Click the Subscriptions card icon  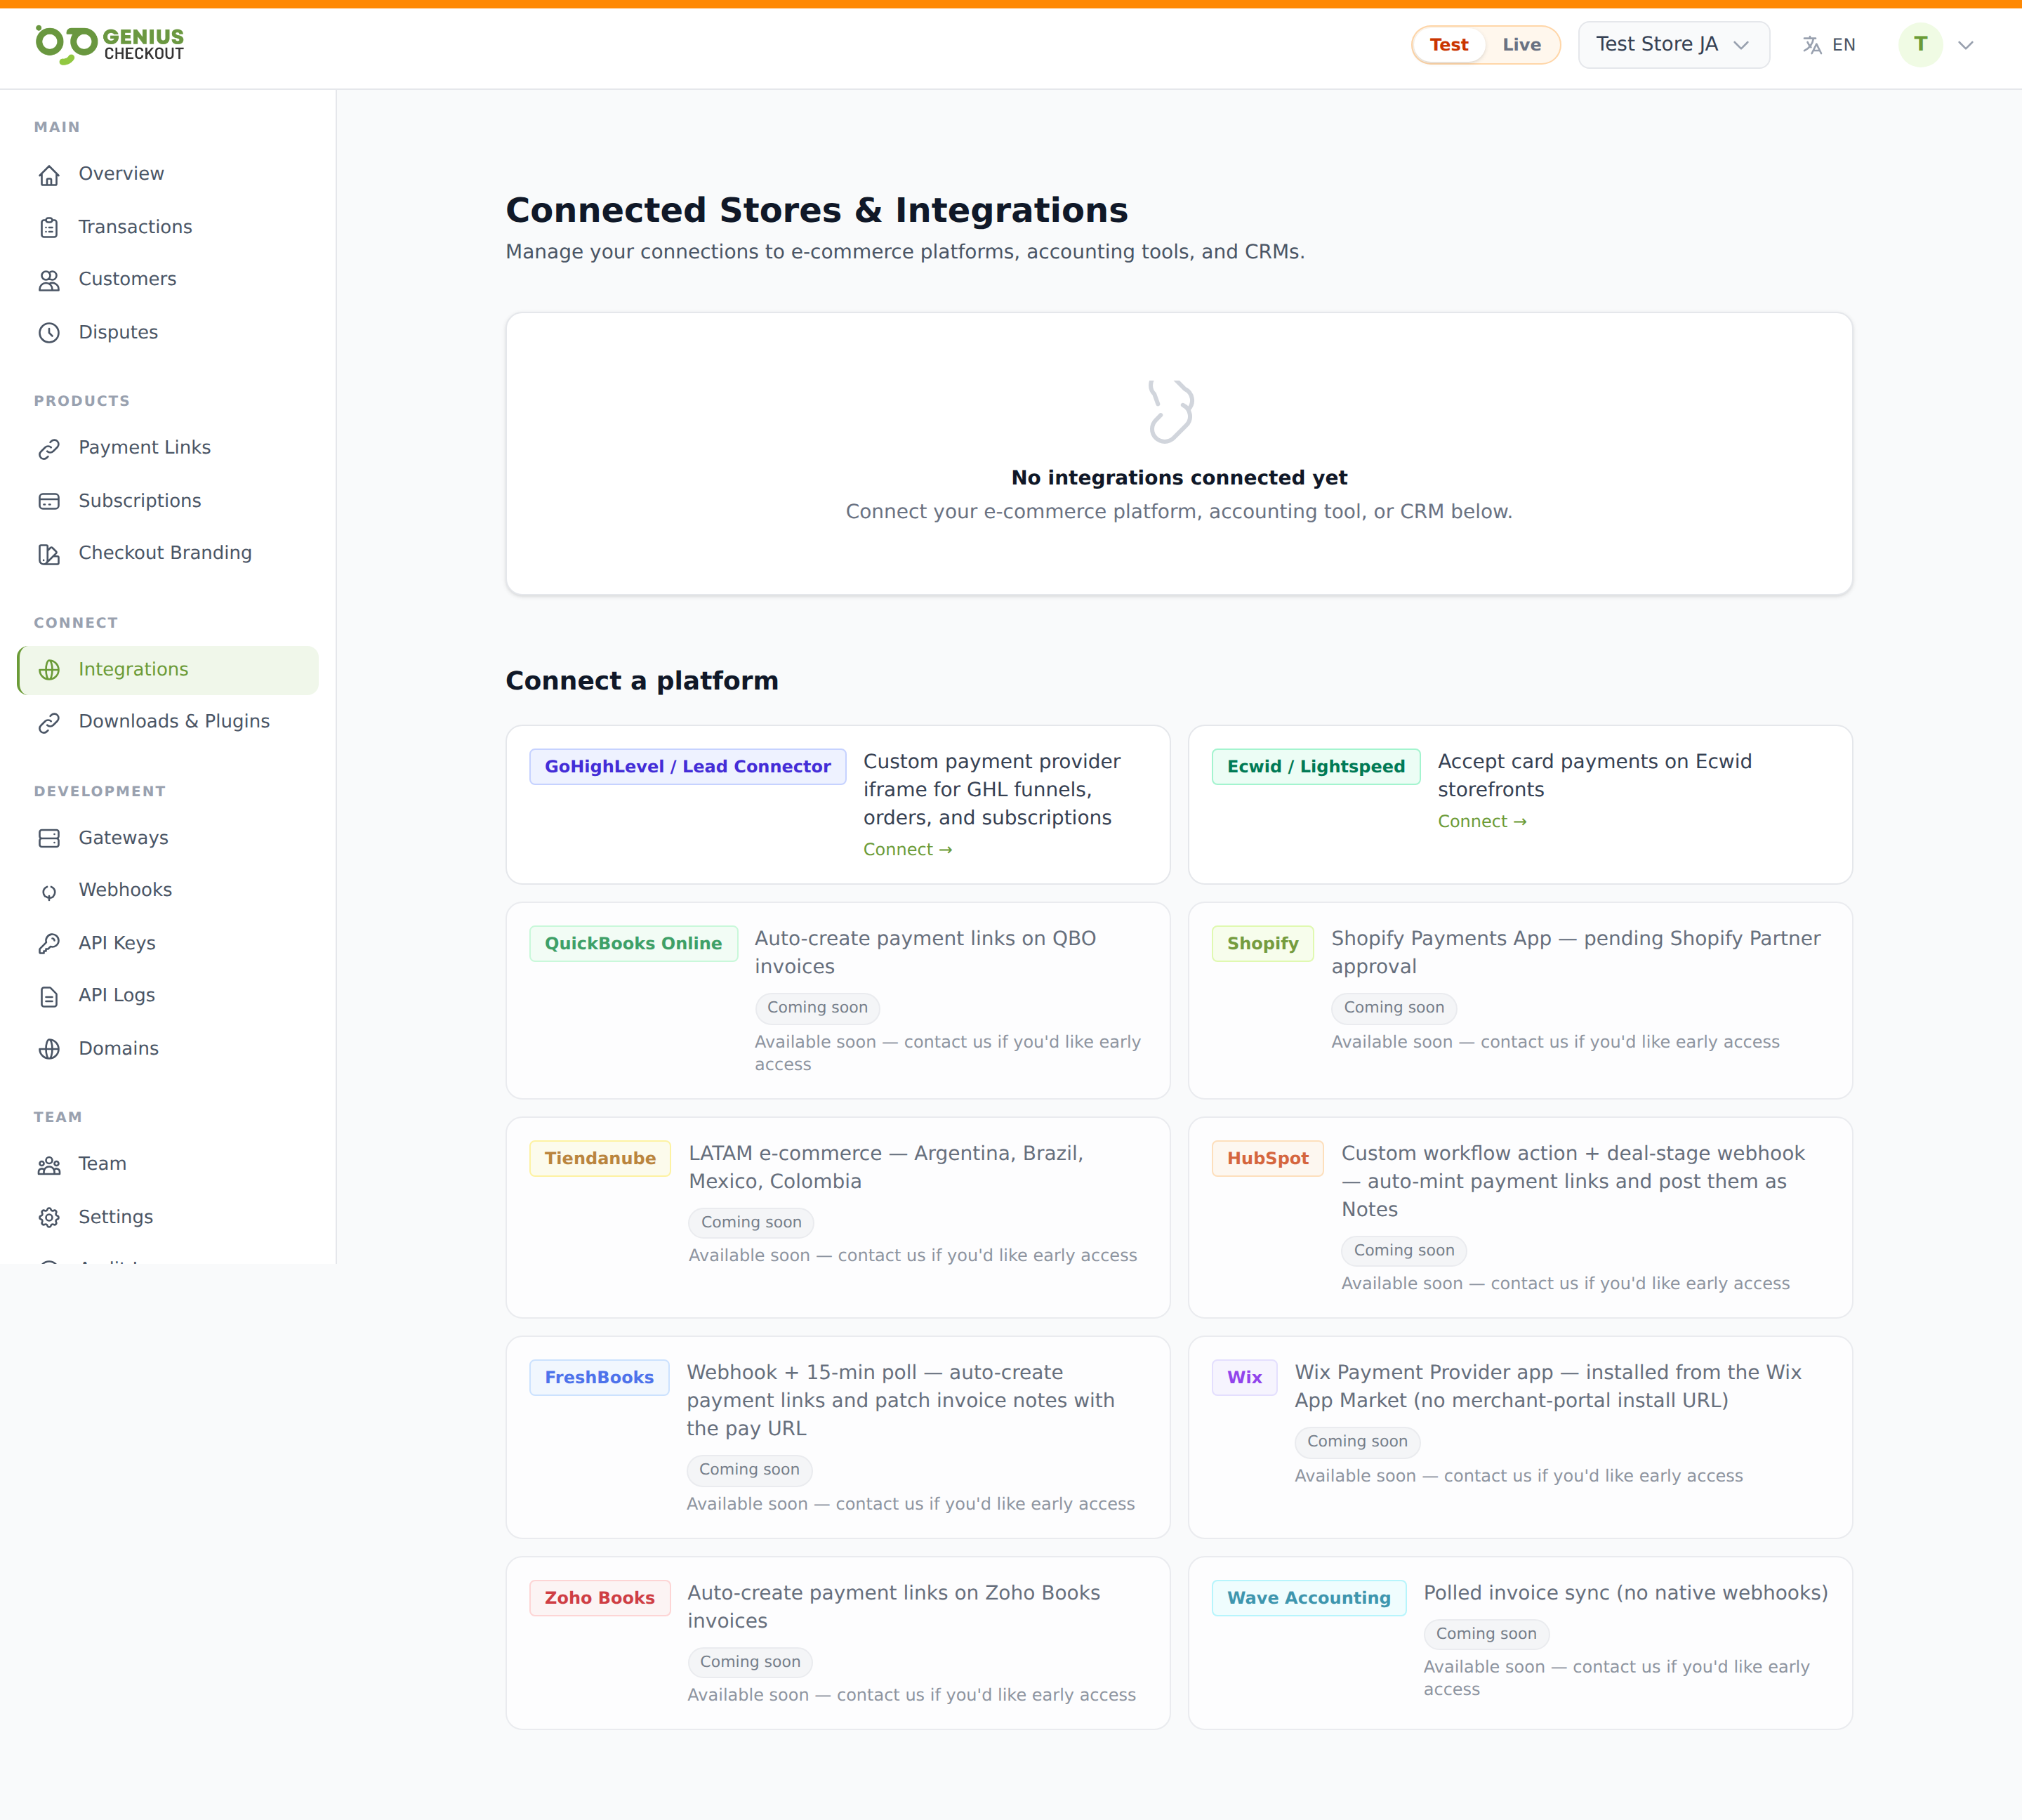[49, 501]
